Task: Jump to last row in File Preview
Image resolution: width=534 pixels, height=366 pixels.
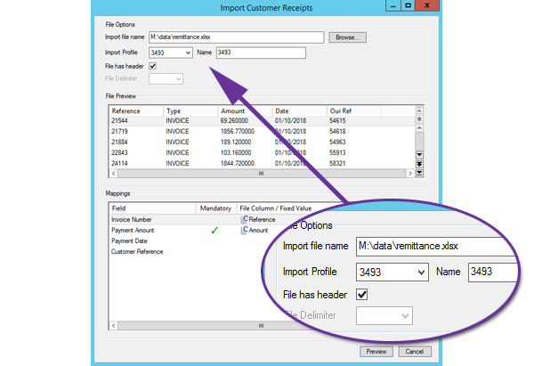Action: (419, 173)
